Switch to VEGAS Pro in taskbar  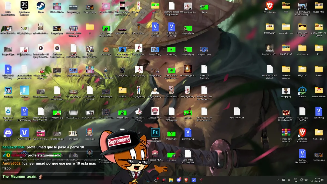click(x=193, y=180)
